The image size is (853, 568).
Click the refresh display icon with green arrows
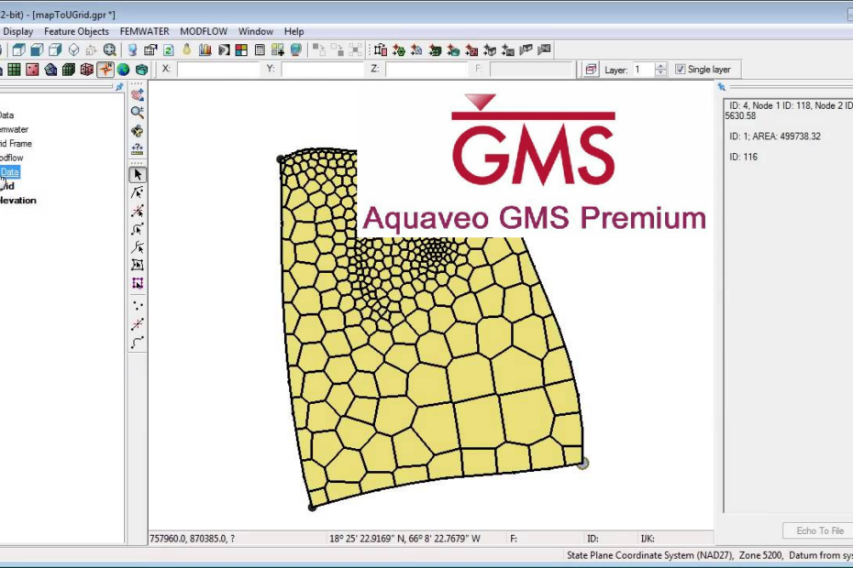(169, 50)
